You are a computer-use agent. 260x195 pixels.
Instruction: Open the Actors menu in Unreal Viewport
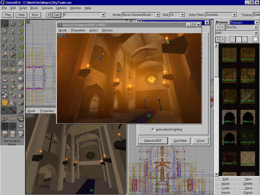[93, 30]
